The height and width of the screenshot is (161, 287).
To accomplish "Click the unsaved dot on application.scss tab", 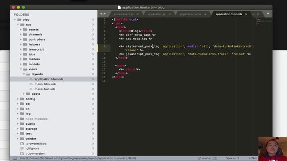I will tap(205, 14).
